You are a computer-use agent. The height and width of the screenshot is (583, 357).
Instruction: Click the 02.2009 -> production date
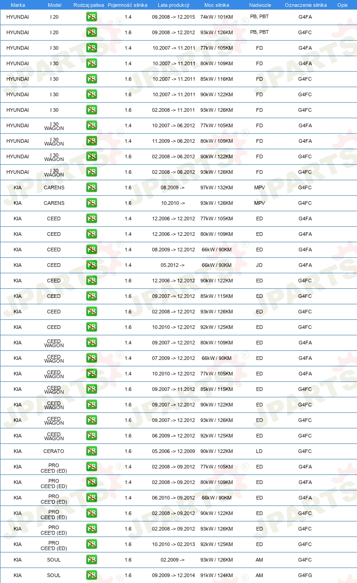(x=173, y=560)
